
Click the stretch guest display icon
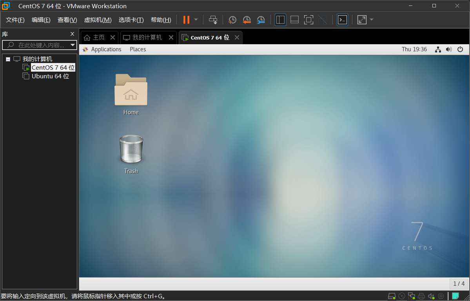(362, 20)
